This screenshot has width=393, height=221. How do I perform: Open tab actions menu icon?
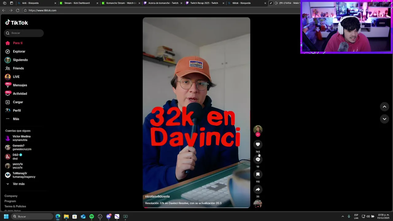[x=11, y=3]
